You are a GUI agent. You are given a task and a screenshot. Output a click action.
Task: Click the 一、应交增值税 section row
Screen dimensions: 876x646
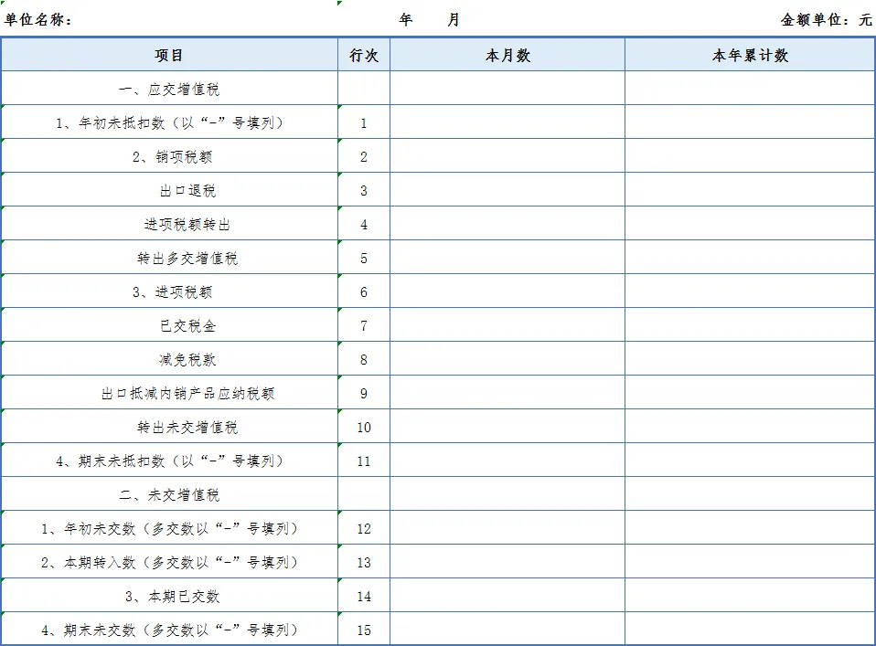(x=169, y=89)
